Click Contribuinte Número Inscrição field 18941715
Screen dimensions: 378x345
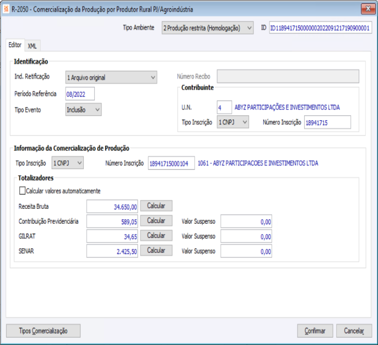coord(327,122)
